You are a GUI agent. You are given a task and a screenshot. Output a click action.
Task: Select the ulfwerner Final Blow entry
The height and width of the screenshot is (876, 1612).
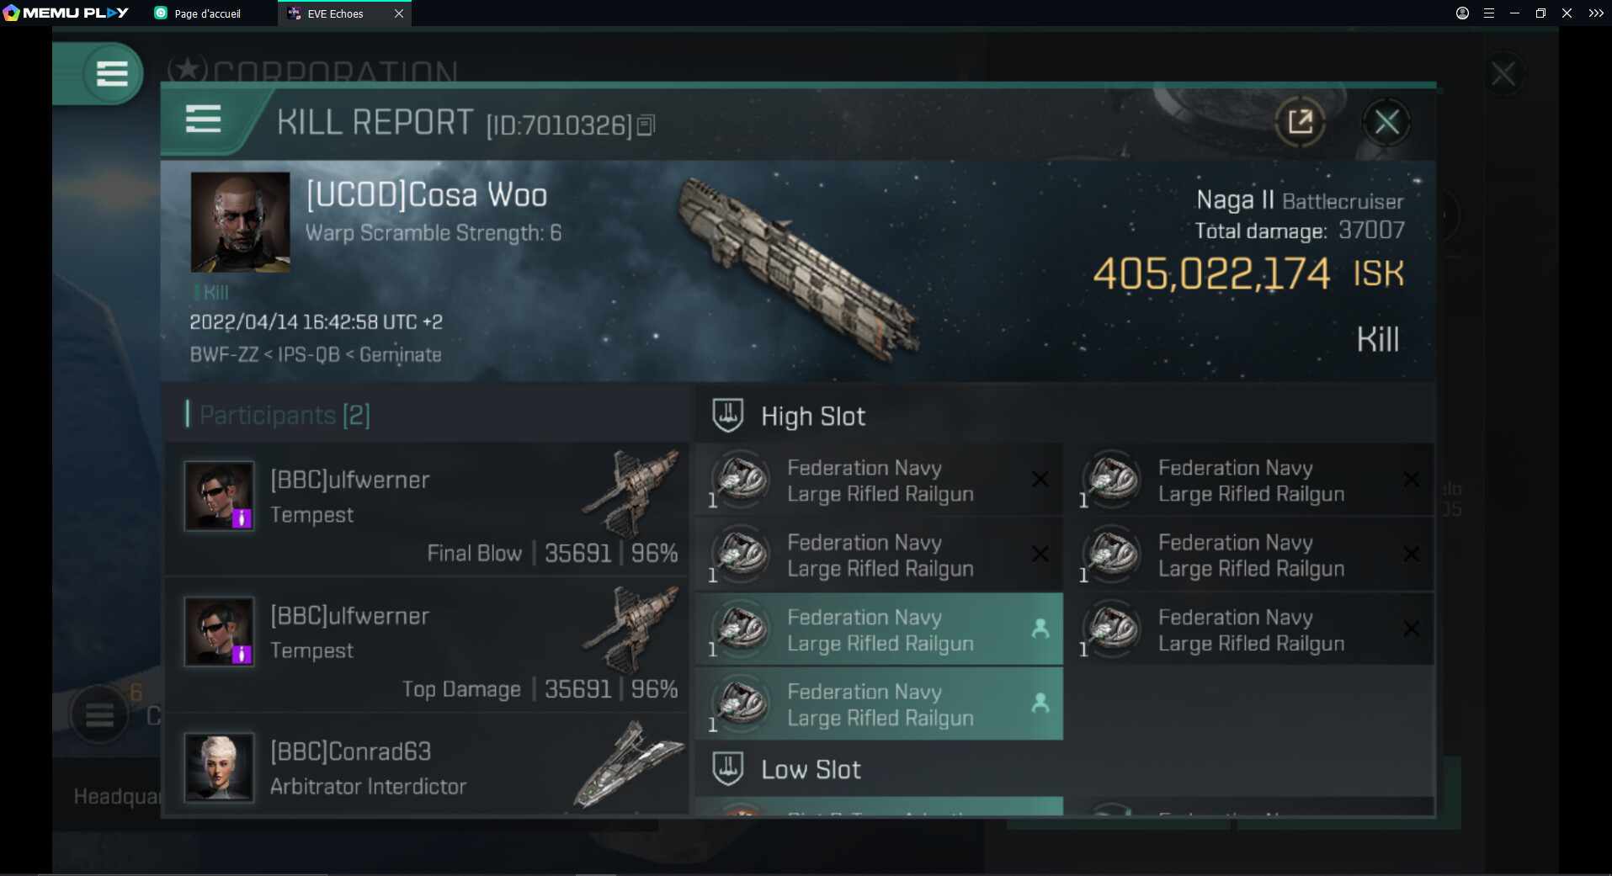coord(428,510)
